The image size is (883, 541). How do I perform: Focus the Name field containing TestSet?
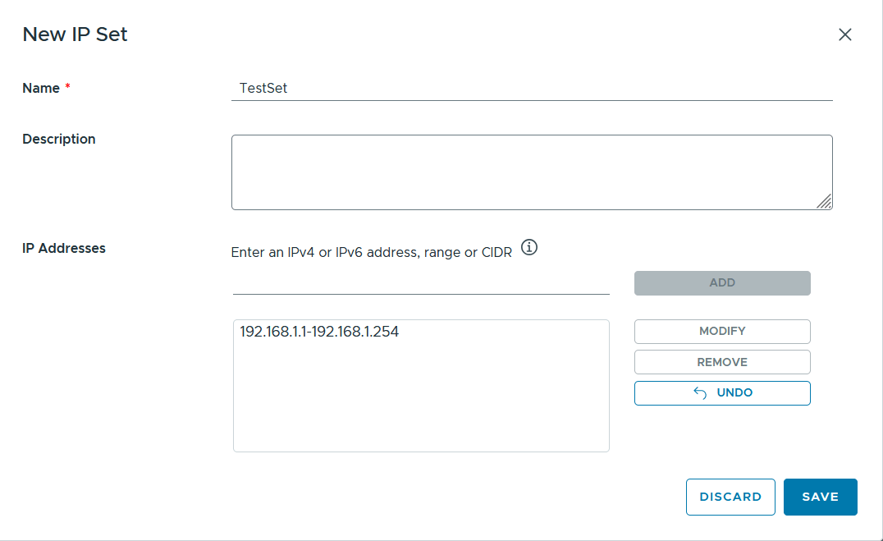point(532,89)
